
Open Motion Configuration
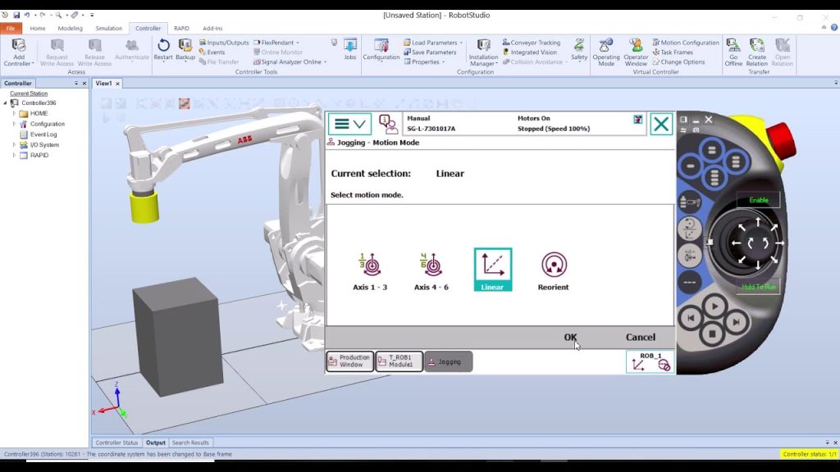[686, 43]
